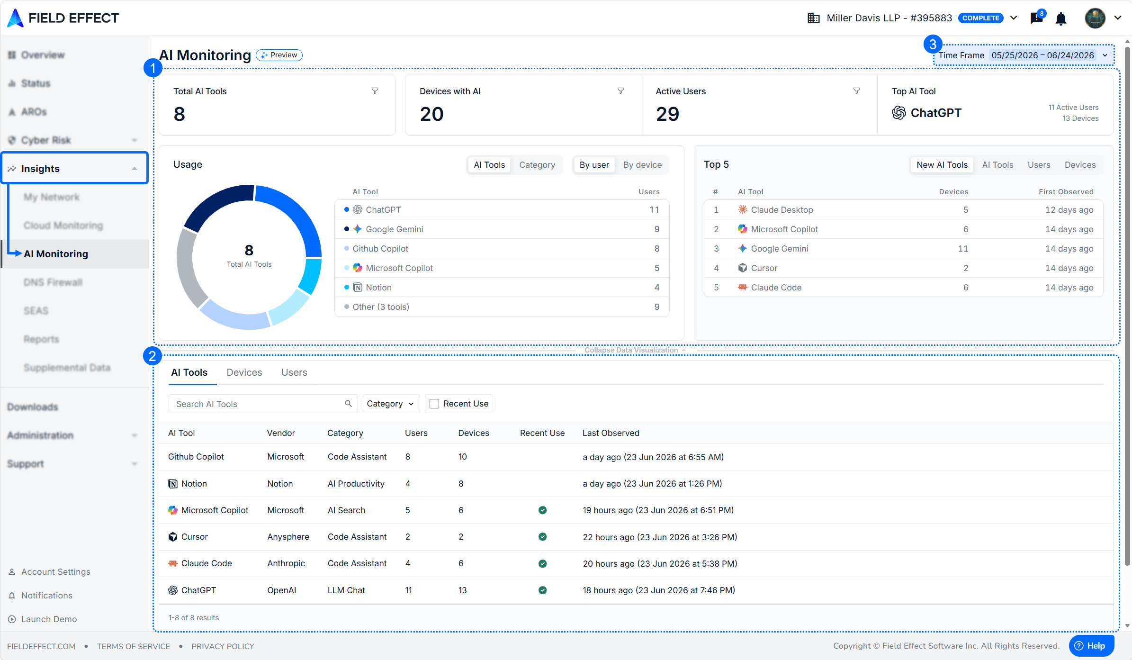Image resolution: width=1132 pixels, height=660 pixels.
Task: Click the ChatGPT logo in Top AI Tool
Action: tap(899, 113)
